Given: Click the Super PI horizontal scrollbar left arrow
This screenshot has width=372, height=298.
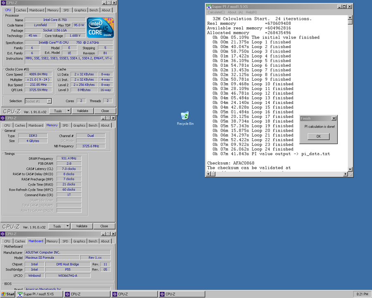Looking at the screenshot, I should (208, 174).
